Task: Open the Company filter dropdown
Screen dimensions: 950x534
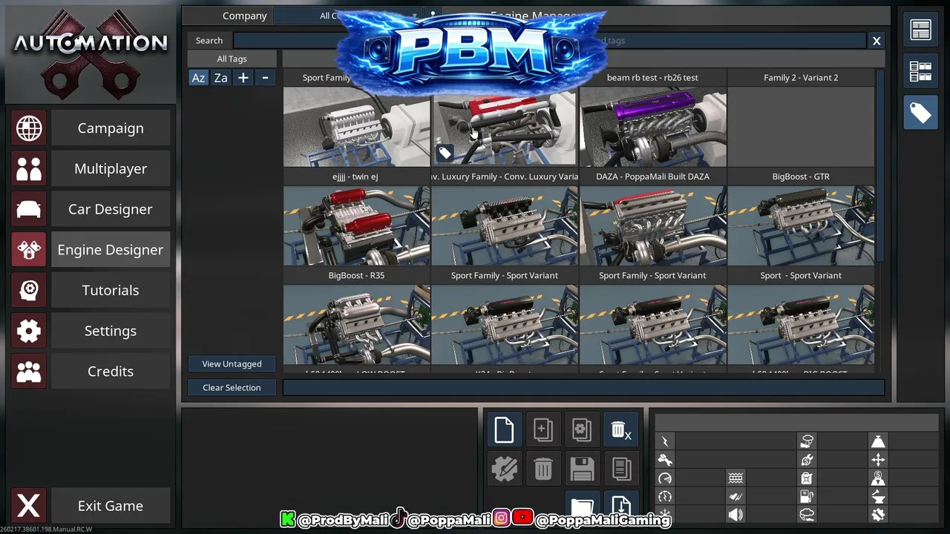Action: (x=347, y=16)
